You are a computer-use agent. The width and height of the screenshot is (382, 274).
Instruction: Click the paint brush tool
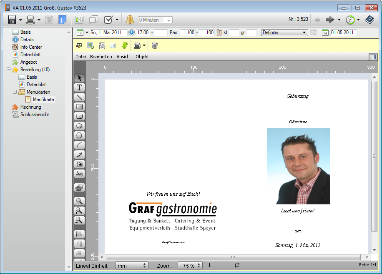coord(79,187)
